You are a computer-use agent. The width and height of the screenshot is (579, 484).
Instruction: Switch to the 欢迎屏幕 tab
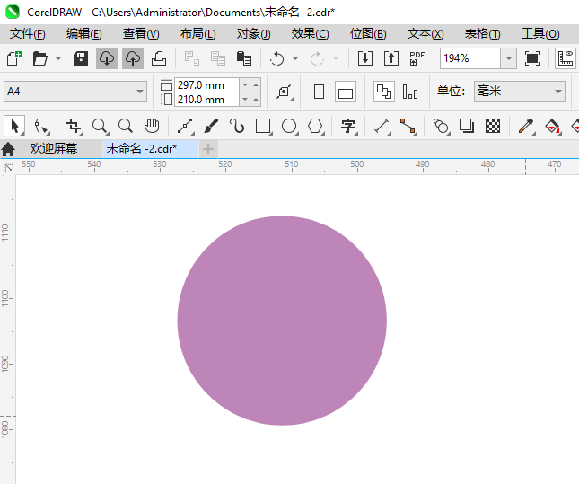(x=54, y=148)
